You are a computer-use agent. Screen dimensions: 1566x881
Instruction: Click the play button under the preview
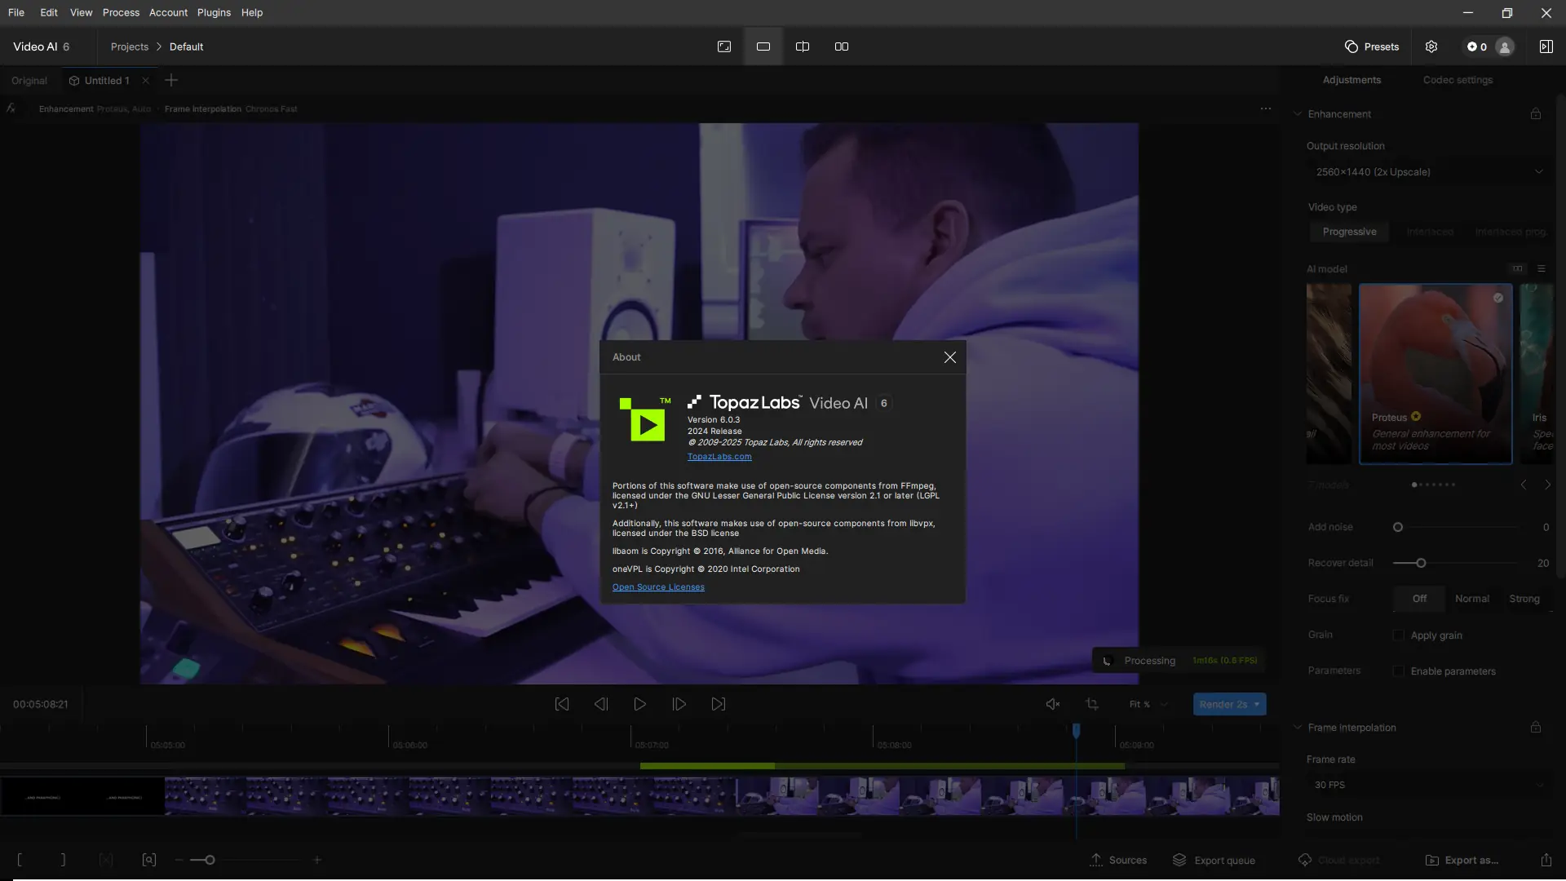click(639, 704)
